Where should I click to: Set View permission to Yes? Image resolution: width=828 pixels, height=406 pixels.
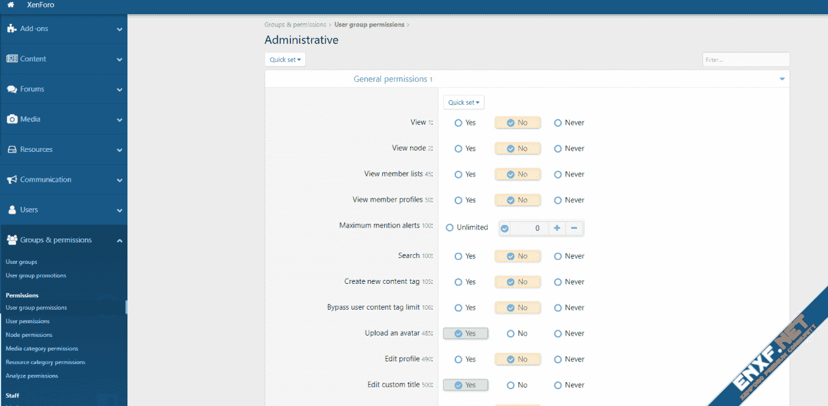tap(459, 123)
